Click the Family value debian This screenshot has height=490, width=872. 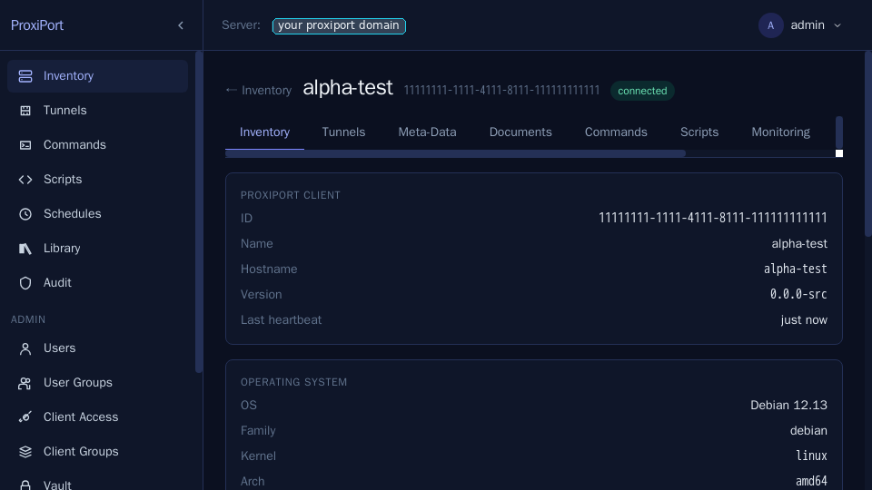tap(808, 430)
